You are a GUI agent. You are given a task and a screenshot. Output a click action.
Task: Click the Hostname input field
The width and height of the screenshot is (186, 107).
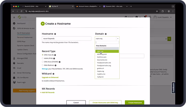click(x=67, y=39)
